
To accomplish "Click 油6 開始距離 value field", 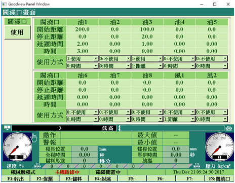I will coord(83,83).
